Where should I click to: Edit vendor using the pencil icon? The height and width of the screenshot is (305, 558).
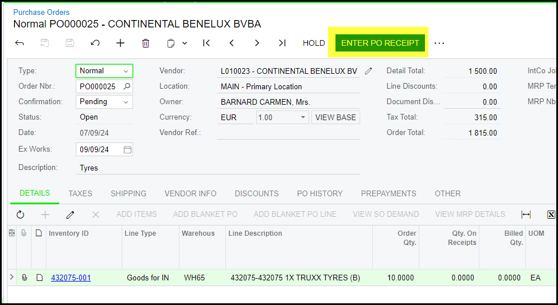pos(369,71)
